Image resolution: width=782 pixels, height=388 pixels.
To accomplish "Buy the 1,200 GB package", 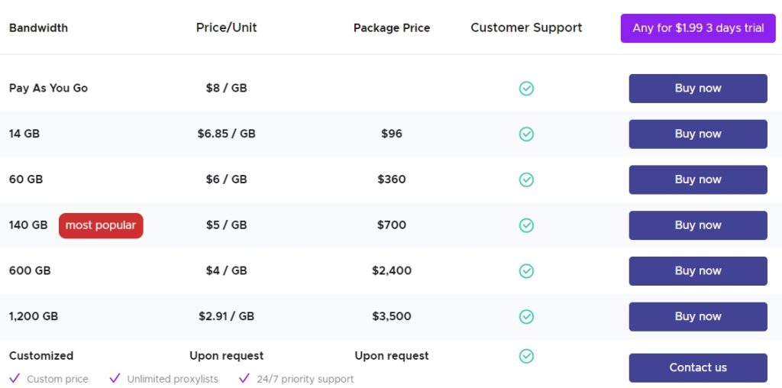I will tap(698, 316).
